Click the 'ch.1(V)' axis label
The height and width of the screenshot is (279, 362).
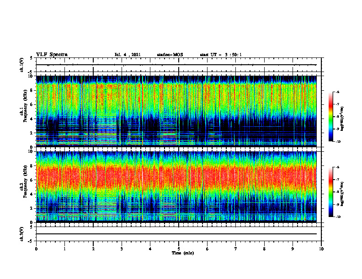[22, 65]
